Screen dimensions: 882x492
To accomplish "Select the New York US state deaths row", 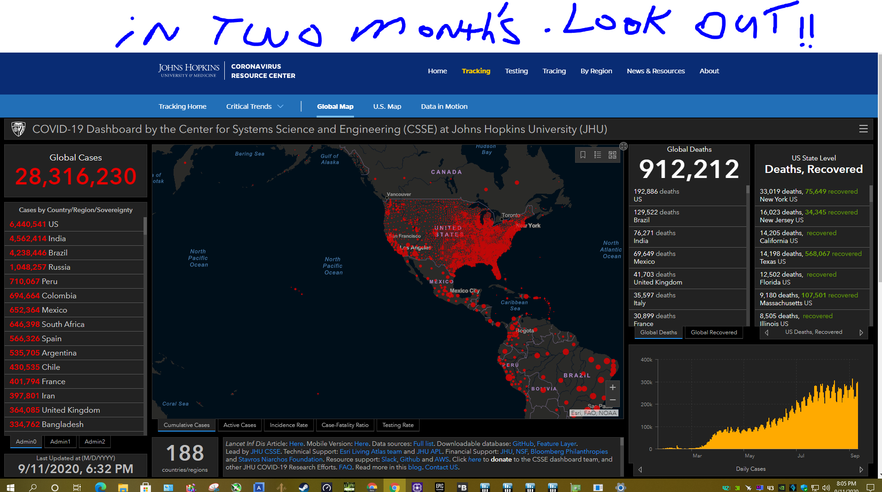I will pyautogui.click(x=813, y=195).
